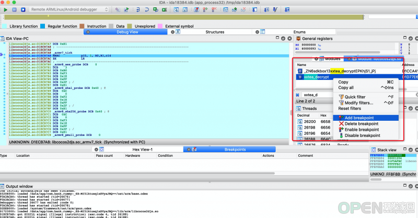Click the Regular function color legend swatch
The width and height of the screenshot is (418, 218).
(x=43, y=26)
